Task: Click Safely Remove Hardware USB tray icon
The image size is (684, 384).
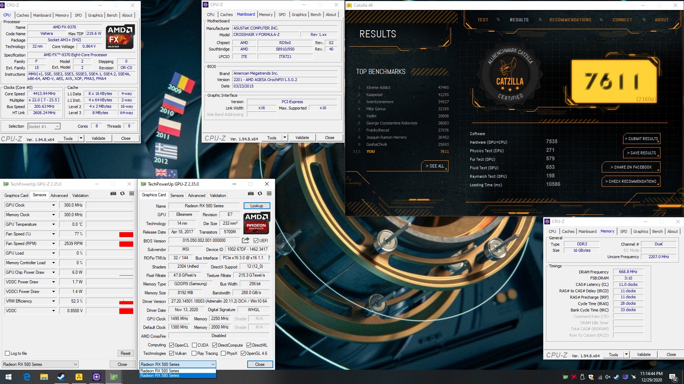Action: [582, 377]
